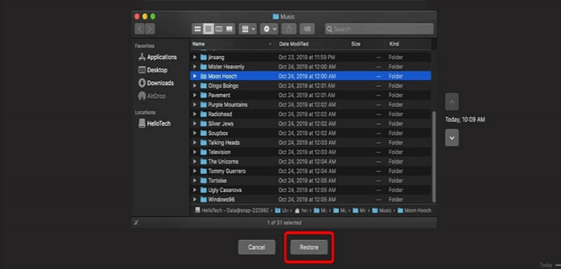Switch to icon view

pos(197,29)
